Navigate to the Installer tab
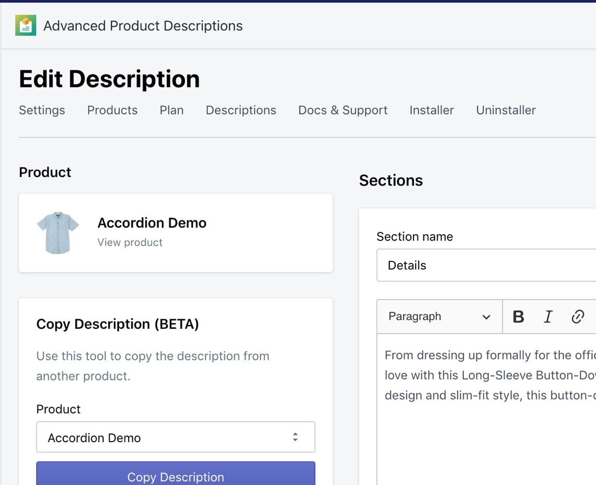Image resolution: width=596 pixels, height=485 pixels. 432,110
